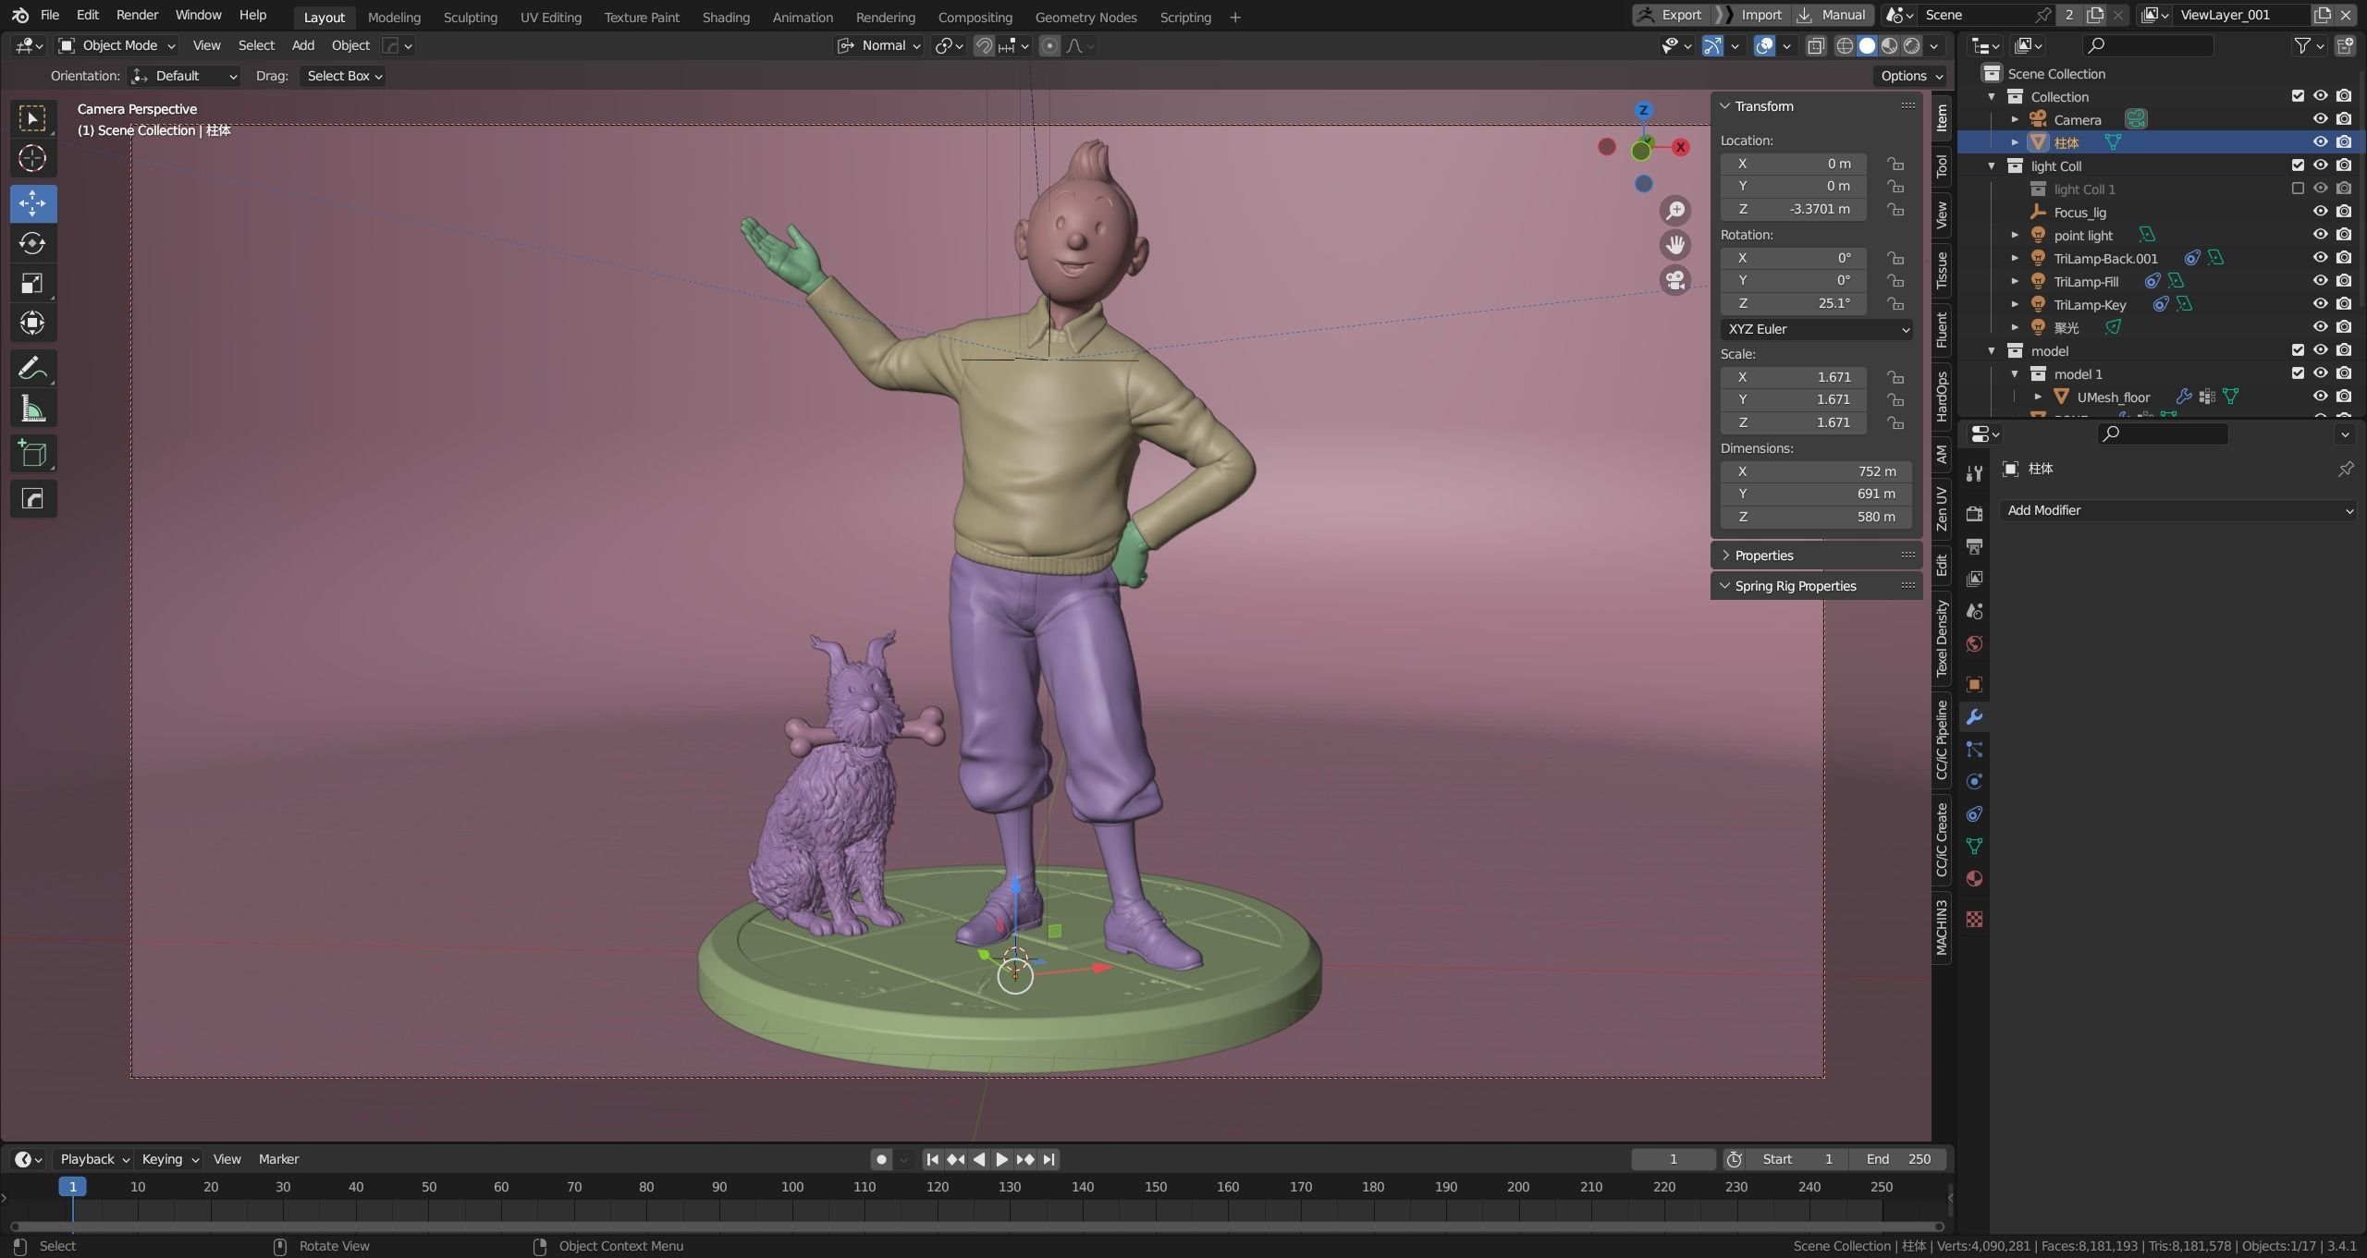The image size is (2367, 1258).
Task: Open the Material properties tab icon
Action: 1974,878
